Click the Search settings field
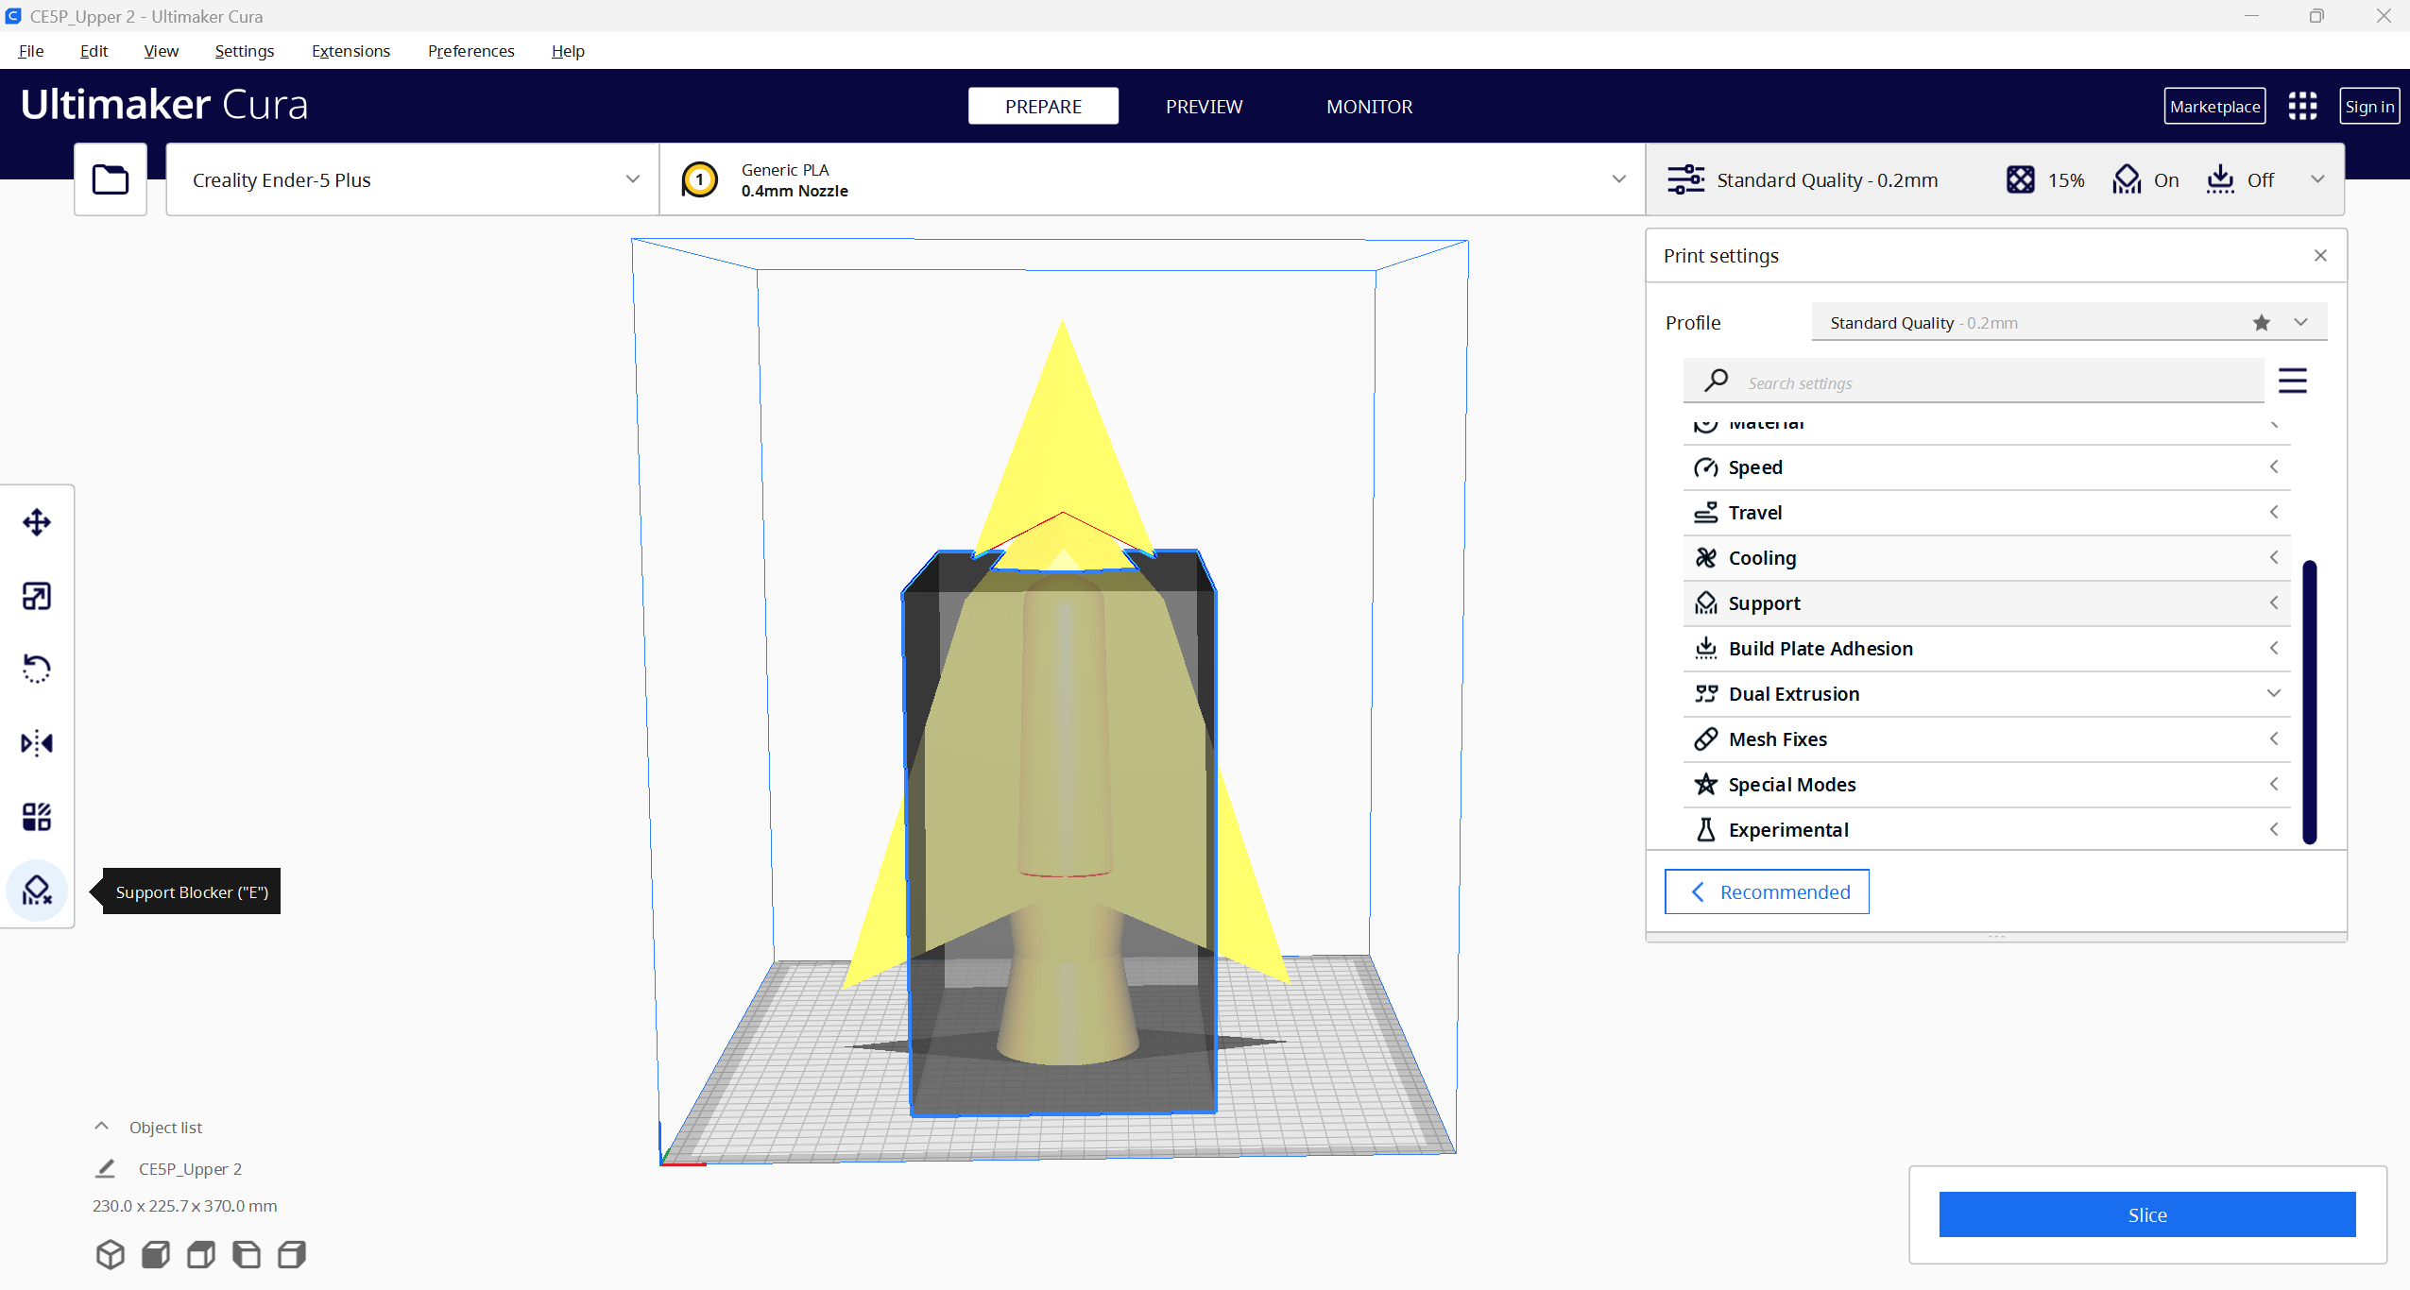2410x1290 pixels. click(1974, 381)
